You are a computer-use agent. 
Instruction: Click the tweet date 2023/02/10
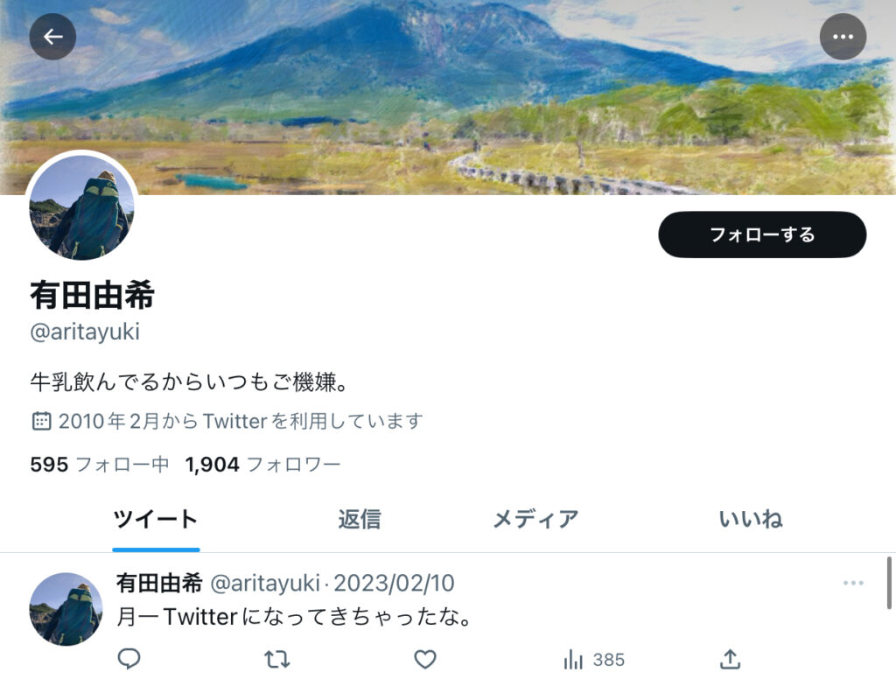(394, 583)
